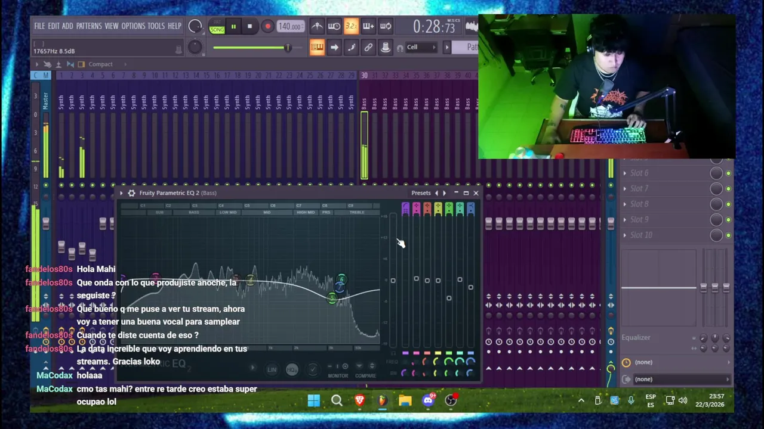Screen dimensions: 764x429
Task: Select EQ band node 7 on the curve
Action: [340, 288]
